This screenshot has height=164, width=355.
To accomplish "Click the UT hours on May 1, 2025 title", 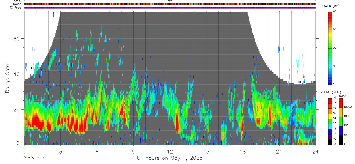I will (x=170, y=158).
